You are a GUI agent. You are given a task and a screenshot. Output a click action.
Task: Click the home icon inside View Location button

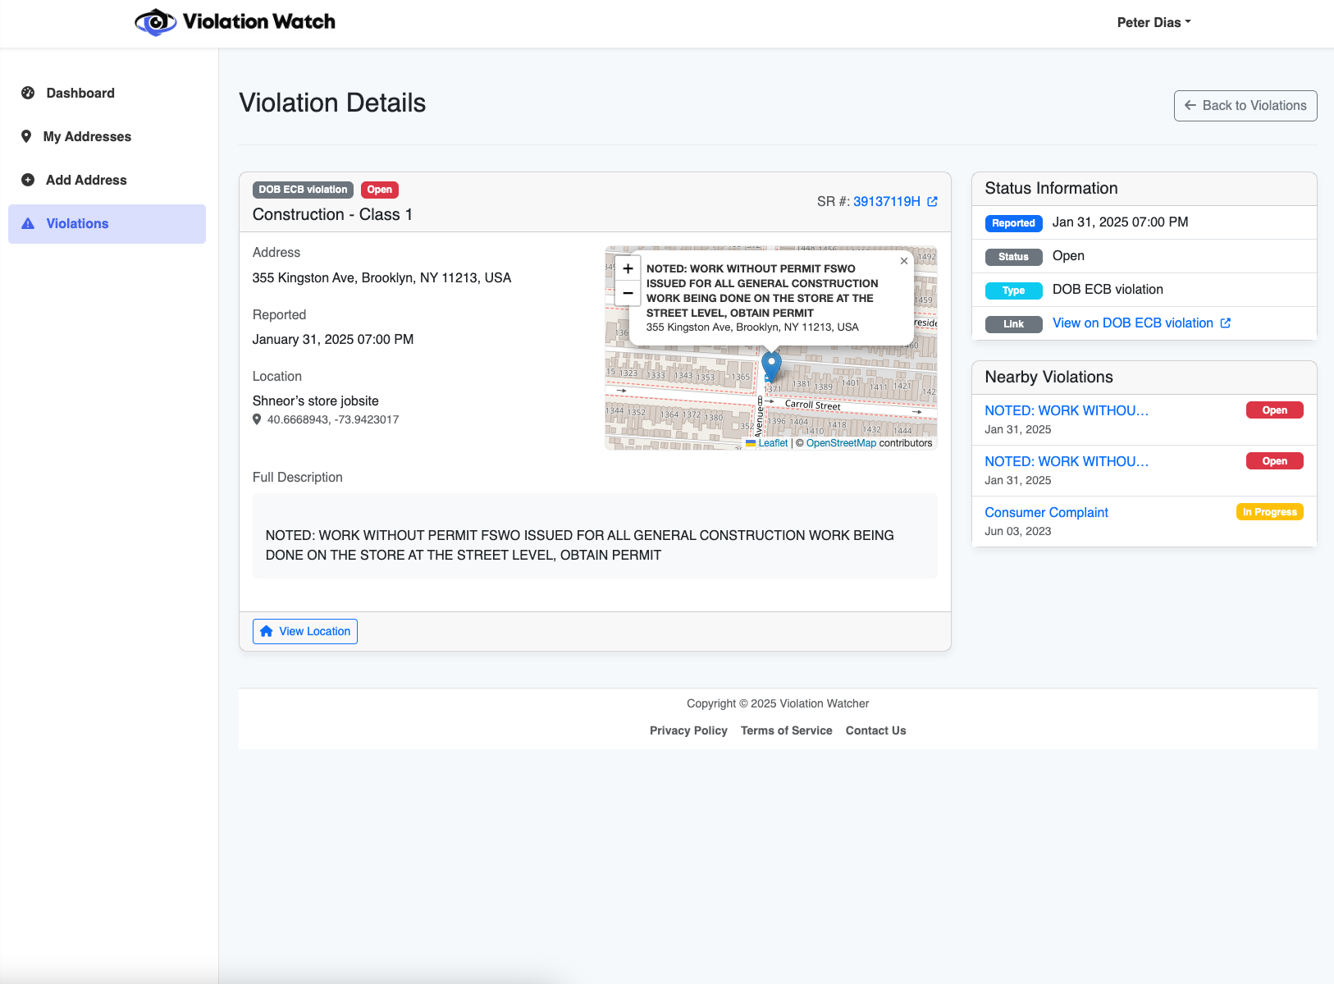click(x=266, y=630)
